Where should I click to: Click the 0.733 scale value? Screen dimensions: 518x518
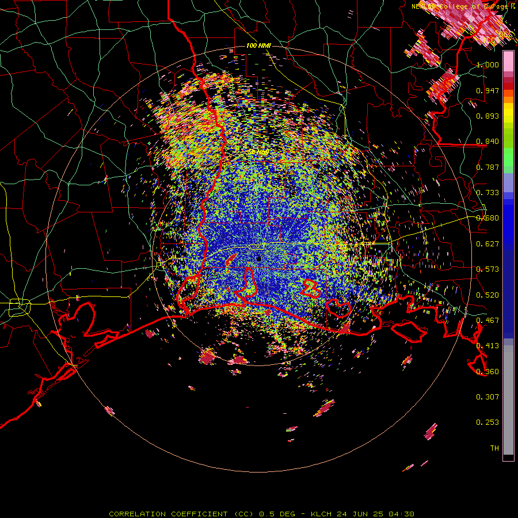coord(487,193)
